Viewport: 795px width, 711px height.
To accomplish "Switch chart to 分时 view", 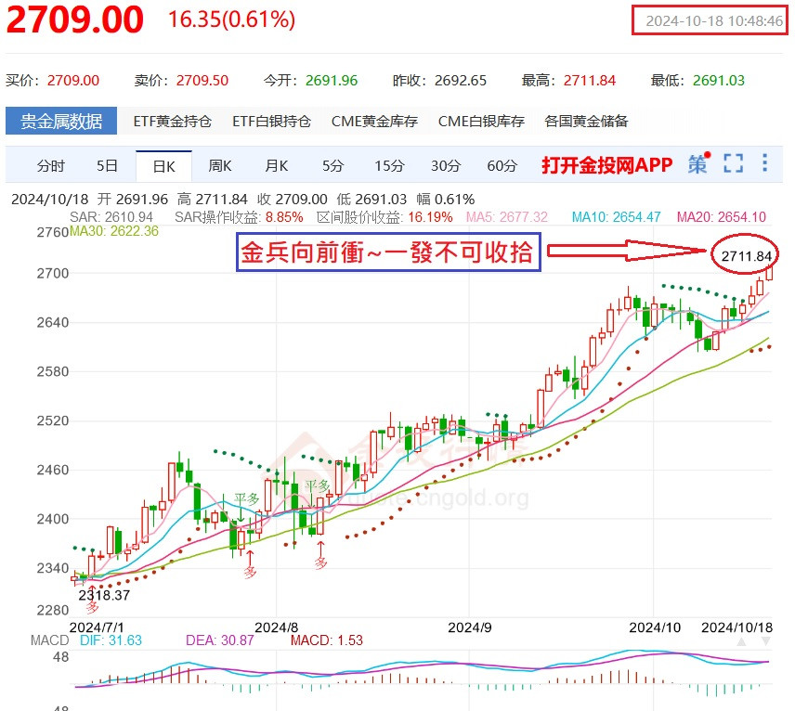I will 51,166.
